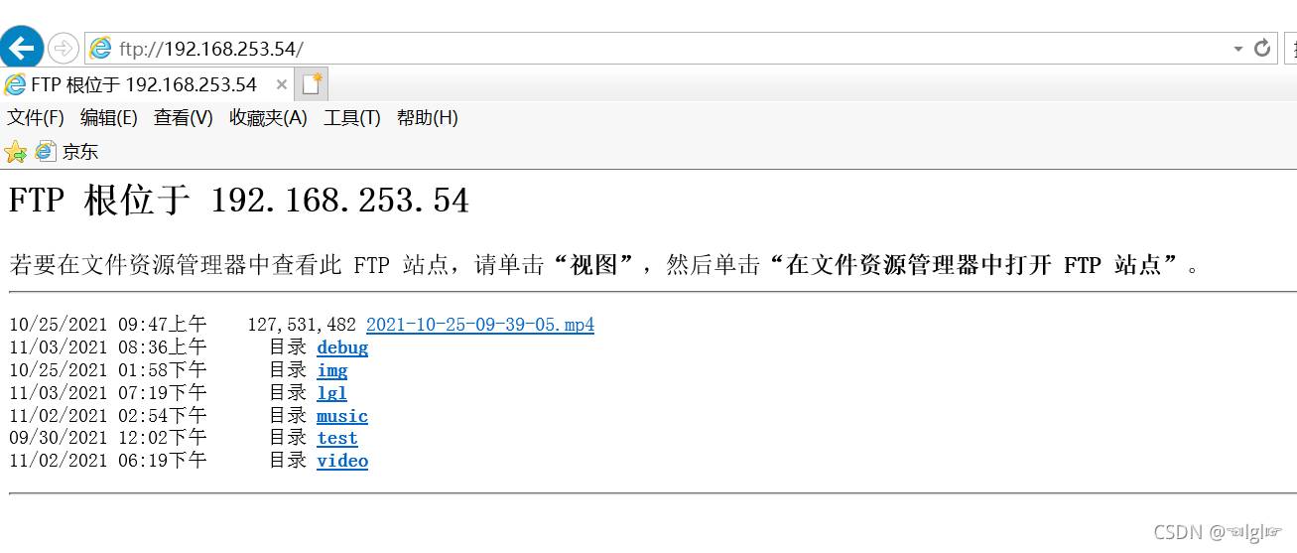Screen dimensions: 1297x553
Task: Open the debug directory link
Action: [342, 347]
